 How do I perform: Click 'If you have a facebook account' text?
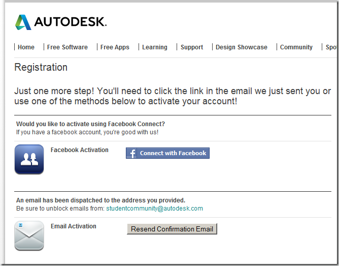87,132
